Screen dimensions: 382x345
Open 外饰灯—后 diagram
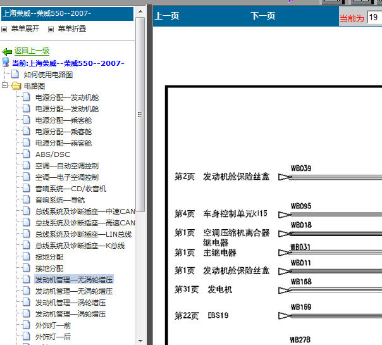(x=53, y=337)
